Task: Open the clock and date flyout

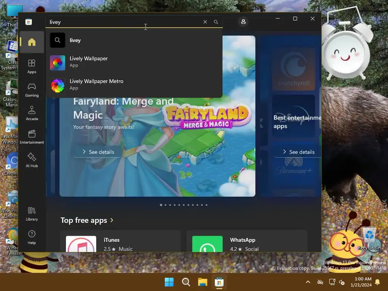Action: coord(361,282)
